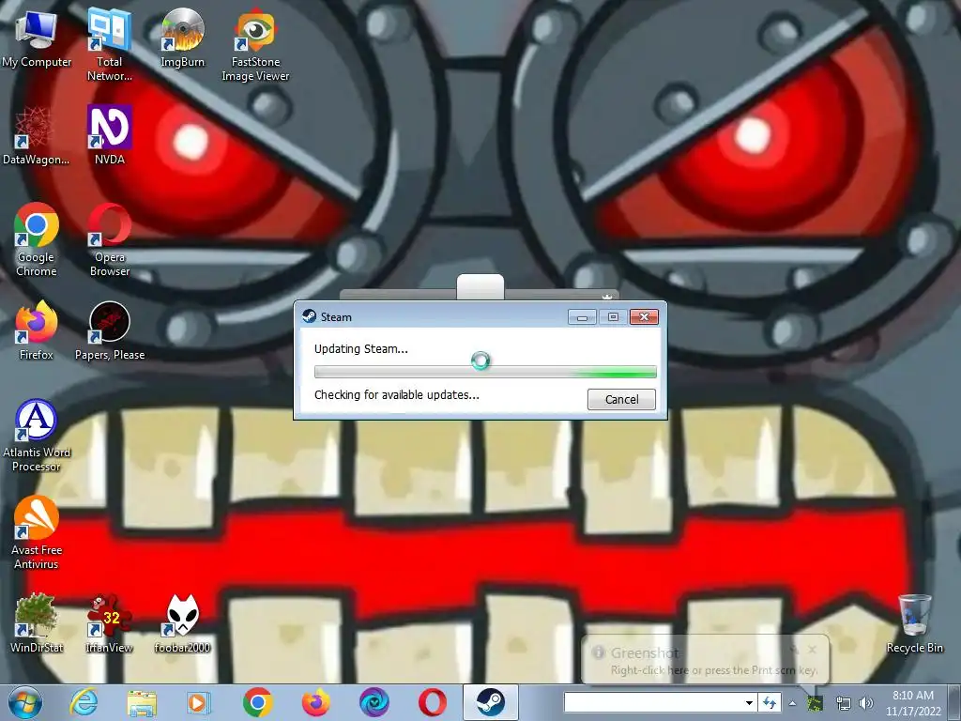Image resolution: width=961 pixels, height=721 pixels.
Task: Click the Show Desktop strip
Action: [x=955, y=702]
